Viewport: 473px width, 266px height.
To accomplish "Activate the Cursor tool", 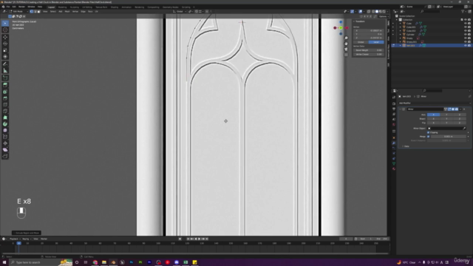I will coord(5,30).
